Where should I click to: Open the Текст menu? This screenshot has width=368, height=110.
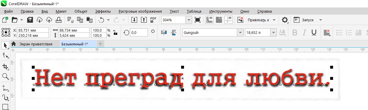click(174, 11)
